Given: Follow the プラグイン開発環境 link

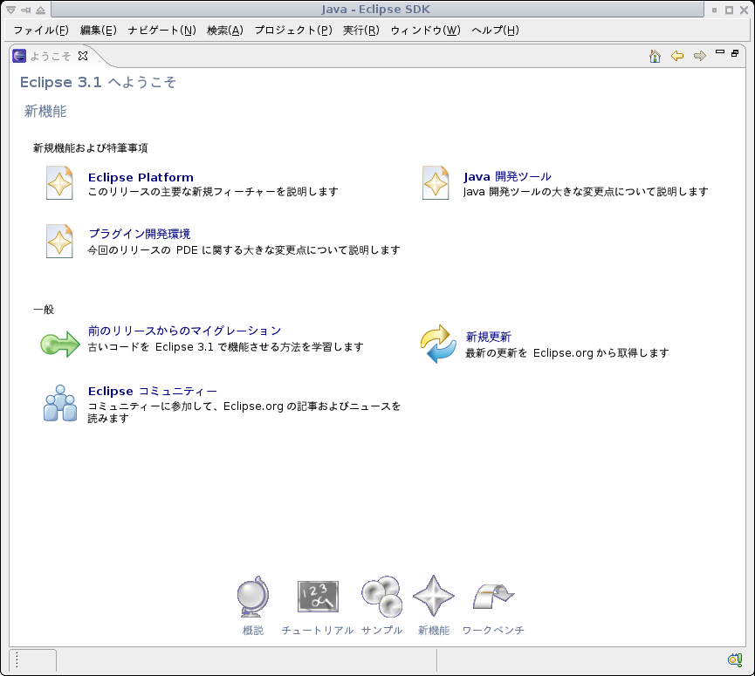Looking at the screenshot, I should (x=140, y=234).
